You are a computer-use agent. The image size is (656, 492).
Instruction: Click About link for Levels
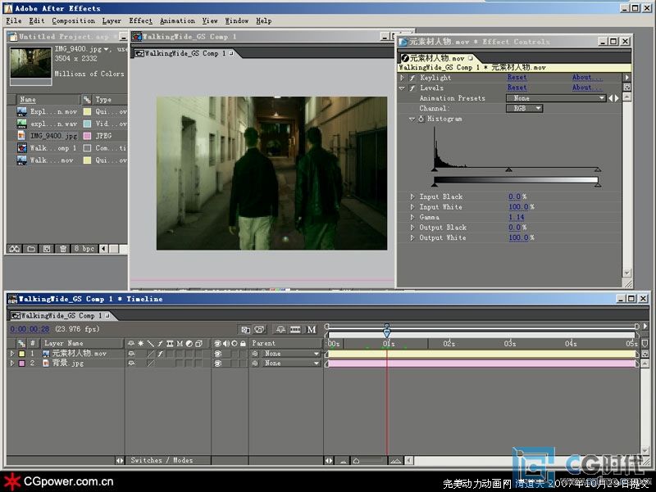coord(587,88)
